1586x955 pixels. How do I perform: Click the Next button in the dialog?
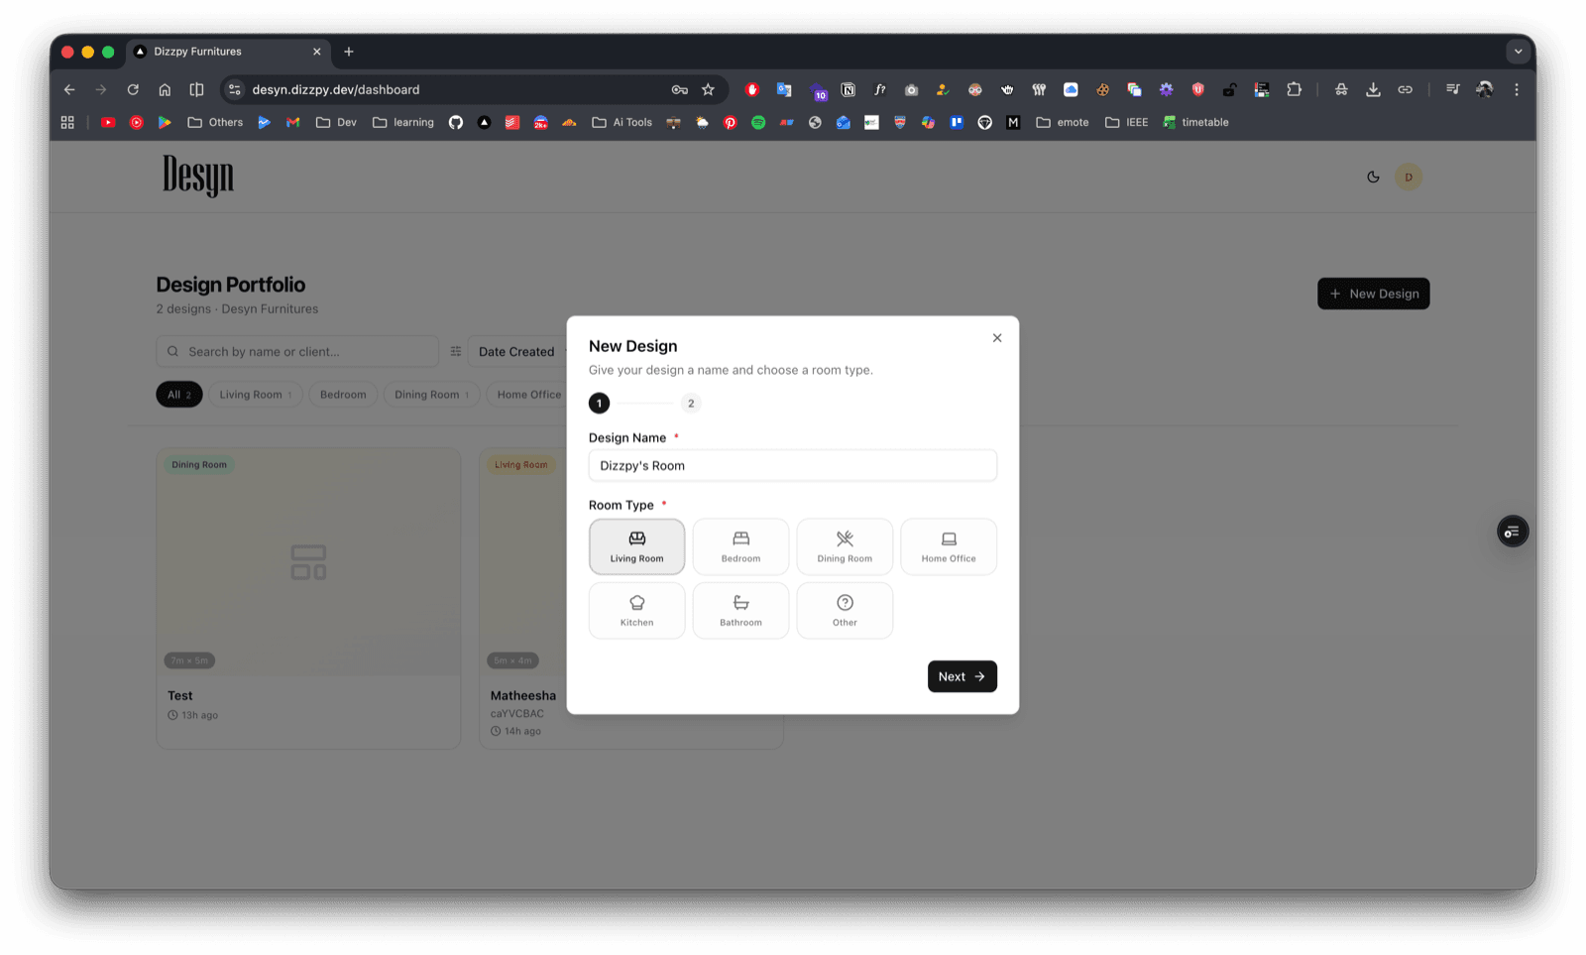click(x=962, y=676)
